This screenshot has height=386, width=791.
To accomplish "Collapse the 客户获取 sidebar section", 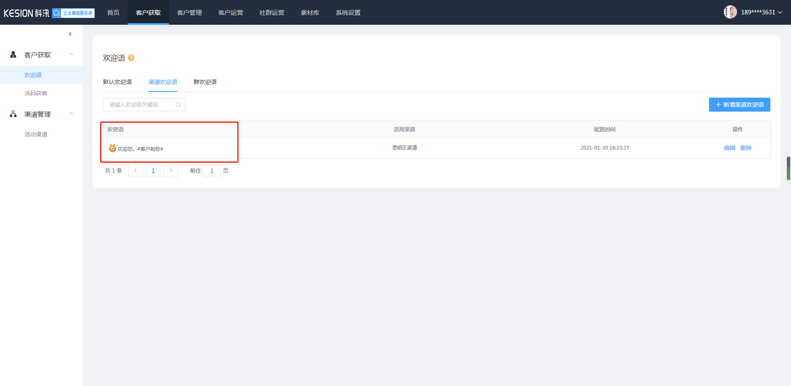I will tap(72, 54).
